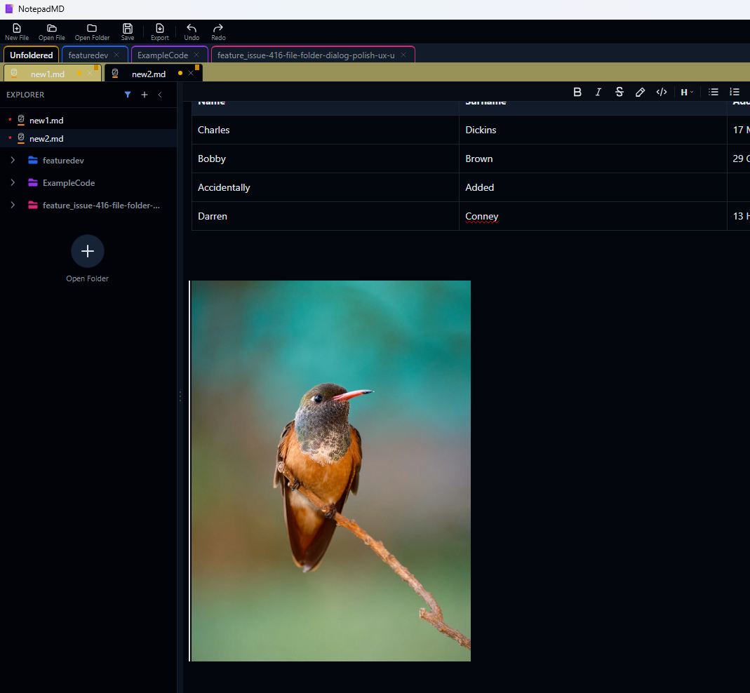Save the current document
Viewport: 750px width, 693px height.
pyautogui.click(x=128, y=32)
